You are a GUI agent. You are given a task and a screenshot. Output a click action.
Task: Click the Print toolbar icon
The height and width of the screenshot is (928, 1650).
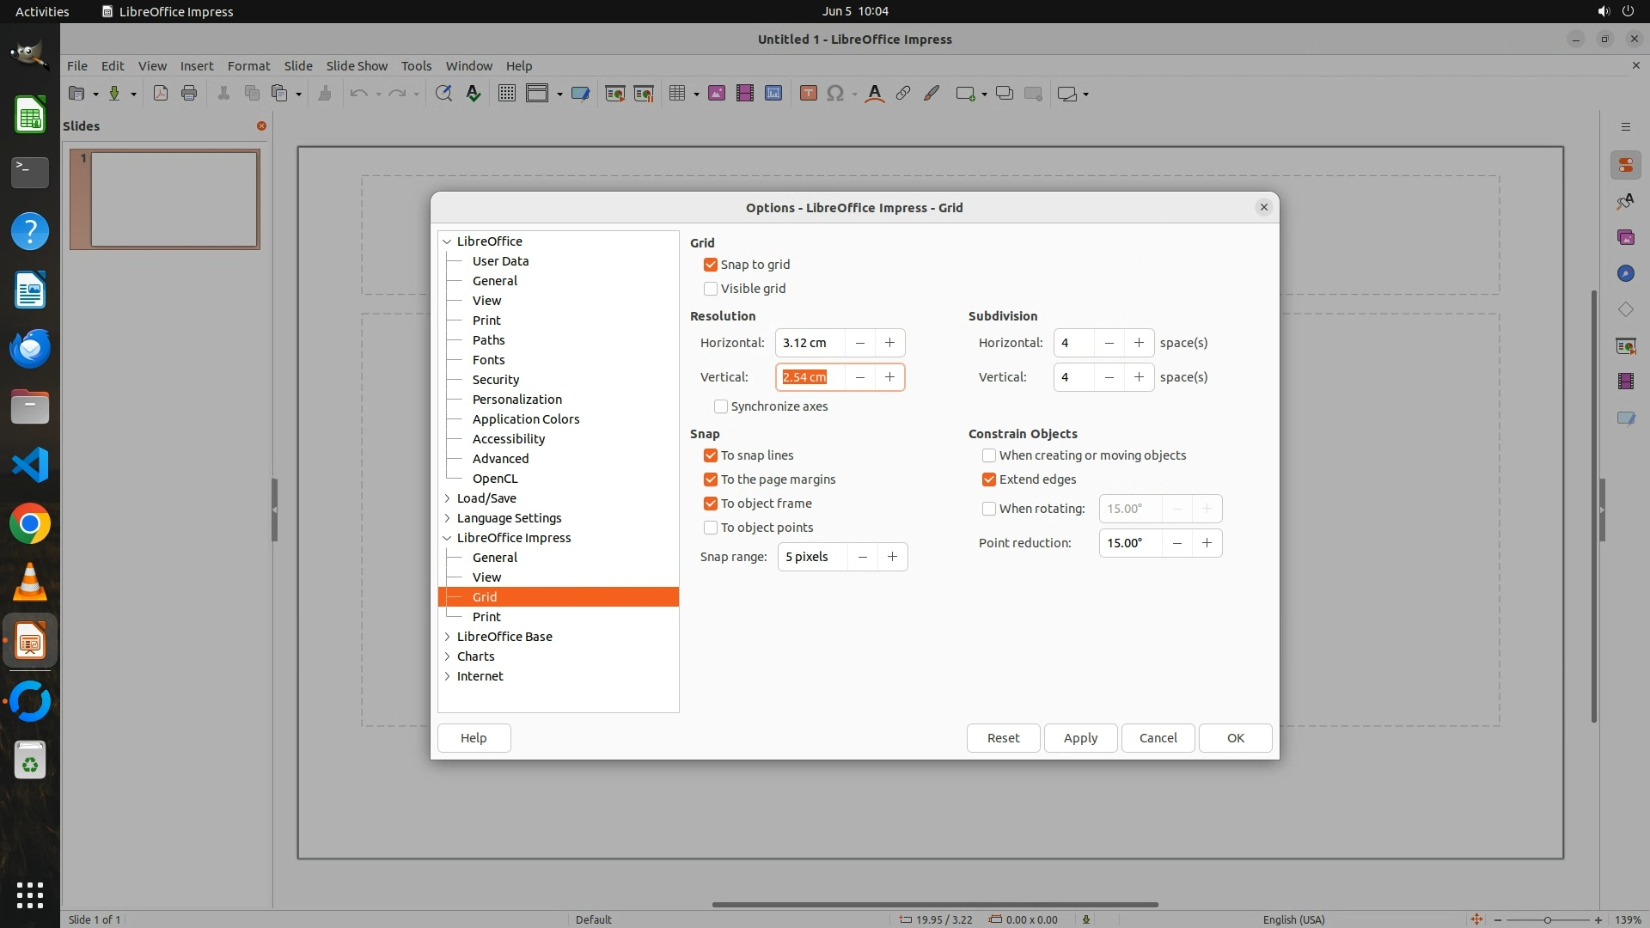[189, 94]
